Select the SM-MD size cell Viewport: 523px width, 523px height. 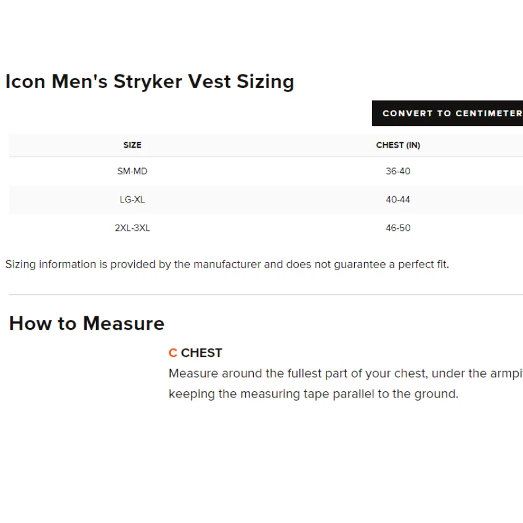coord(132,171)
